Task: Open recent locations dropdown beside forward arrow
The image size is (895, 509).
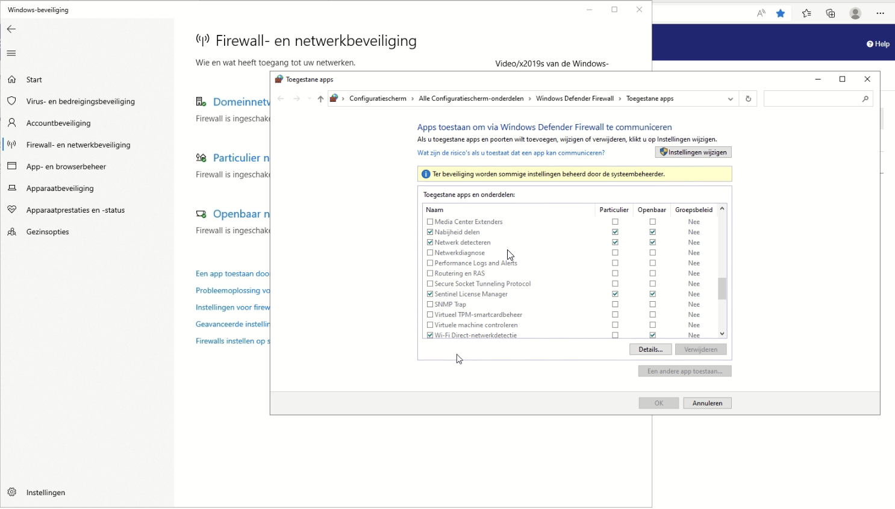Action: point(310,99)
